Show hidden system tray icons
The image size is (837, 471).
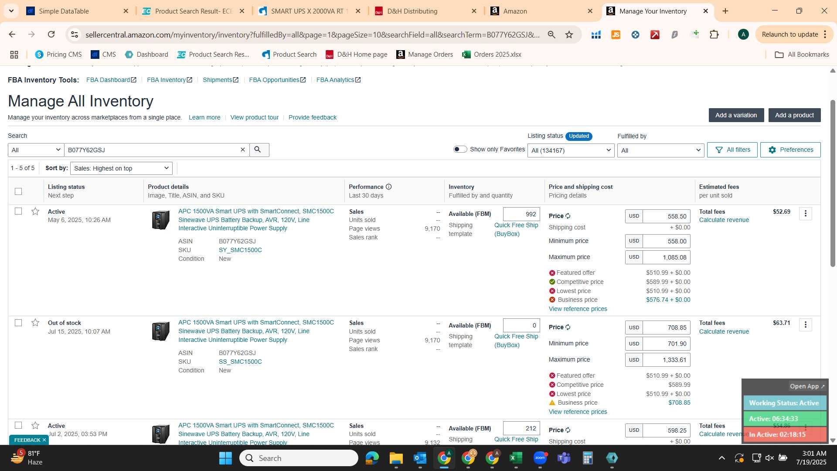(721, 458)
